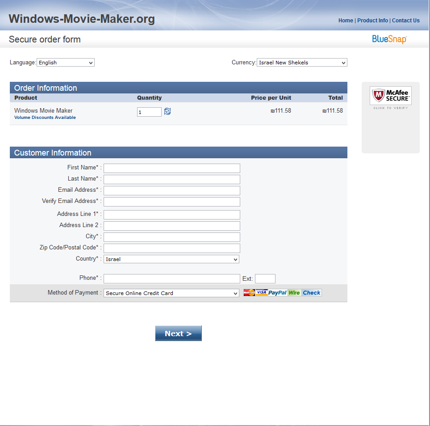Expand the Country dropdown
Screen dimensions: 430x426
171,259
